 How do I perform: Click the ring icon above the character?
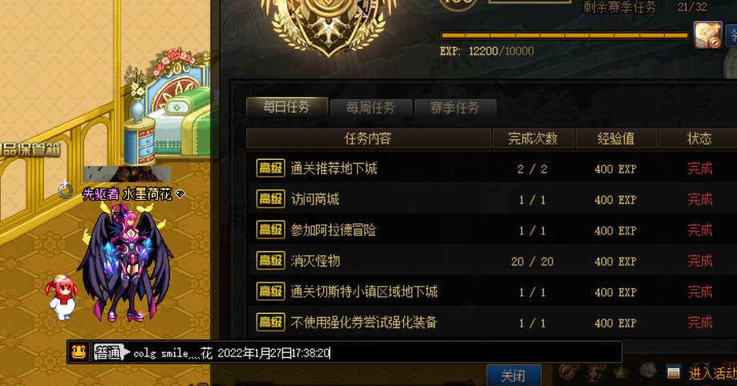pyautogui.click(x=65, y=189)
